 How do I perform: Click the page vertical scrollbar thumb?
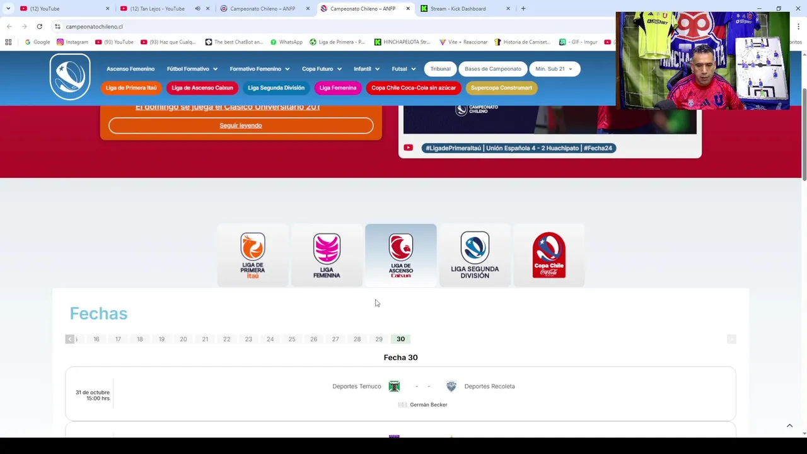pos(803,134)
